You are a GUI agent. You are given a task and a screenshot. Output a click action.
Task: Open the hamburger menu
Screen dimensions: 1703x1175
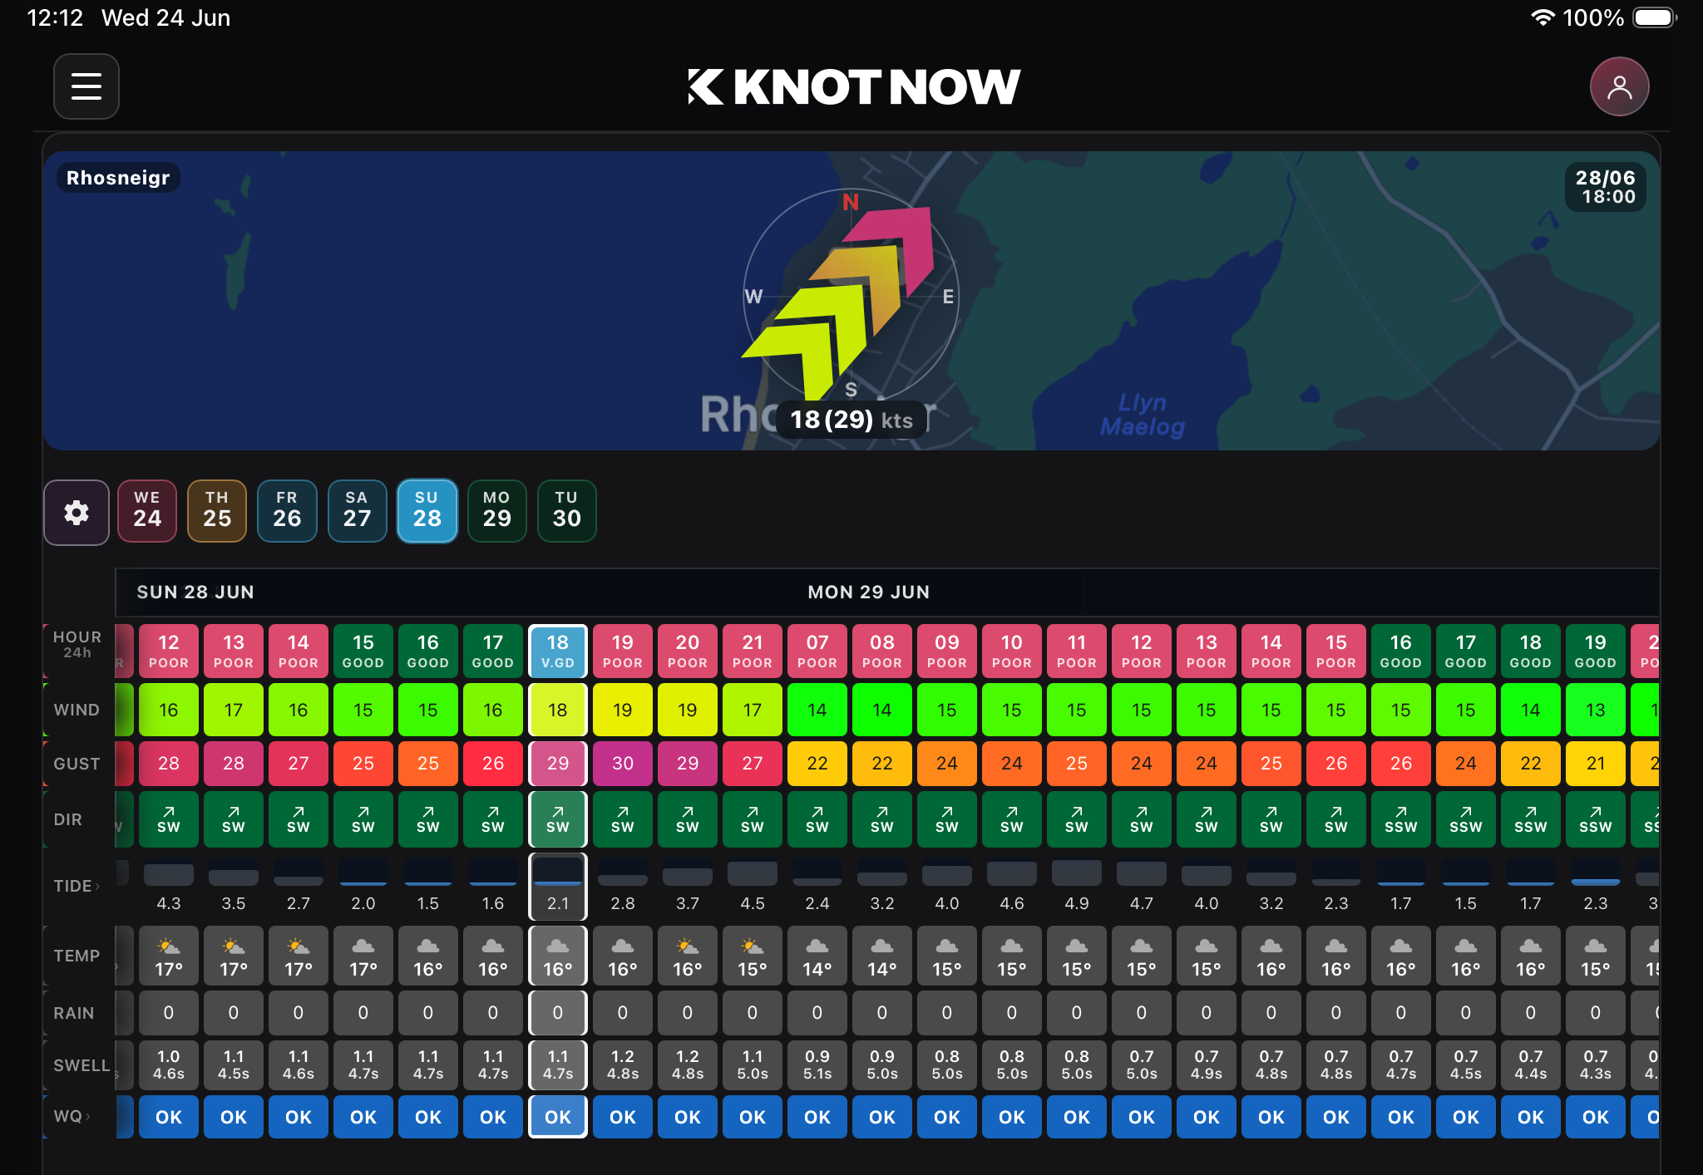tap(86, 86)
